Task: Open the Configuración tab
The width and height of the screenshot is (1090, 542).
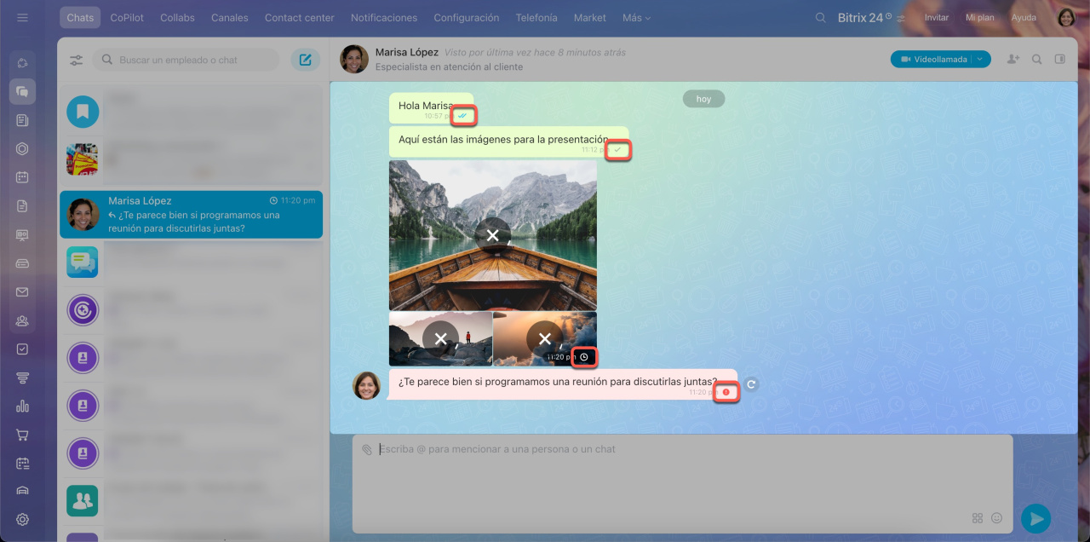Action: (467, 17)
